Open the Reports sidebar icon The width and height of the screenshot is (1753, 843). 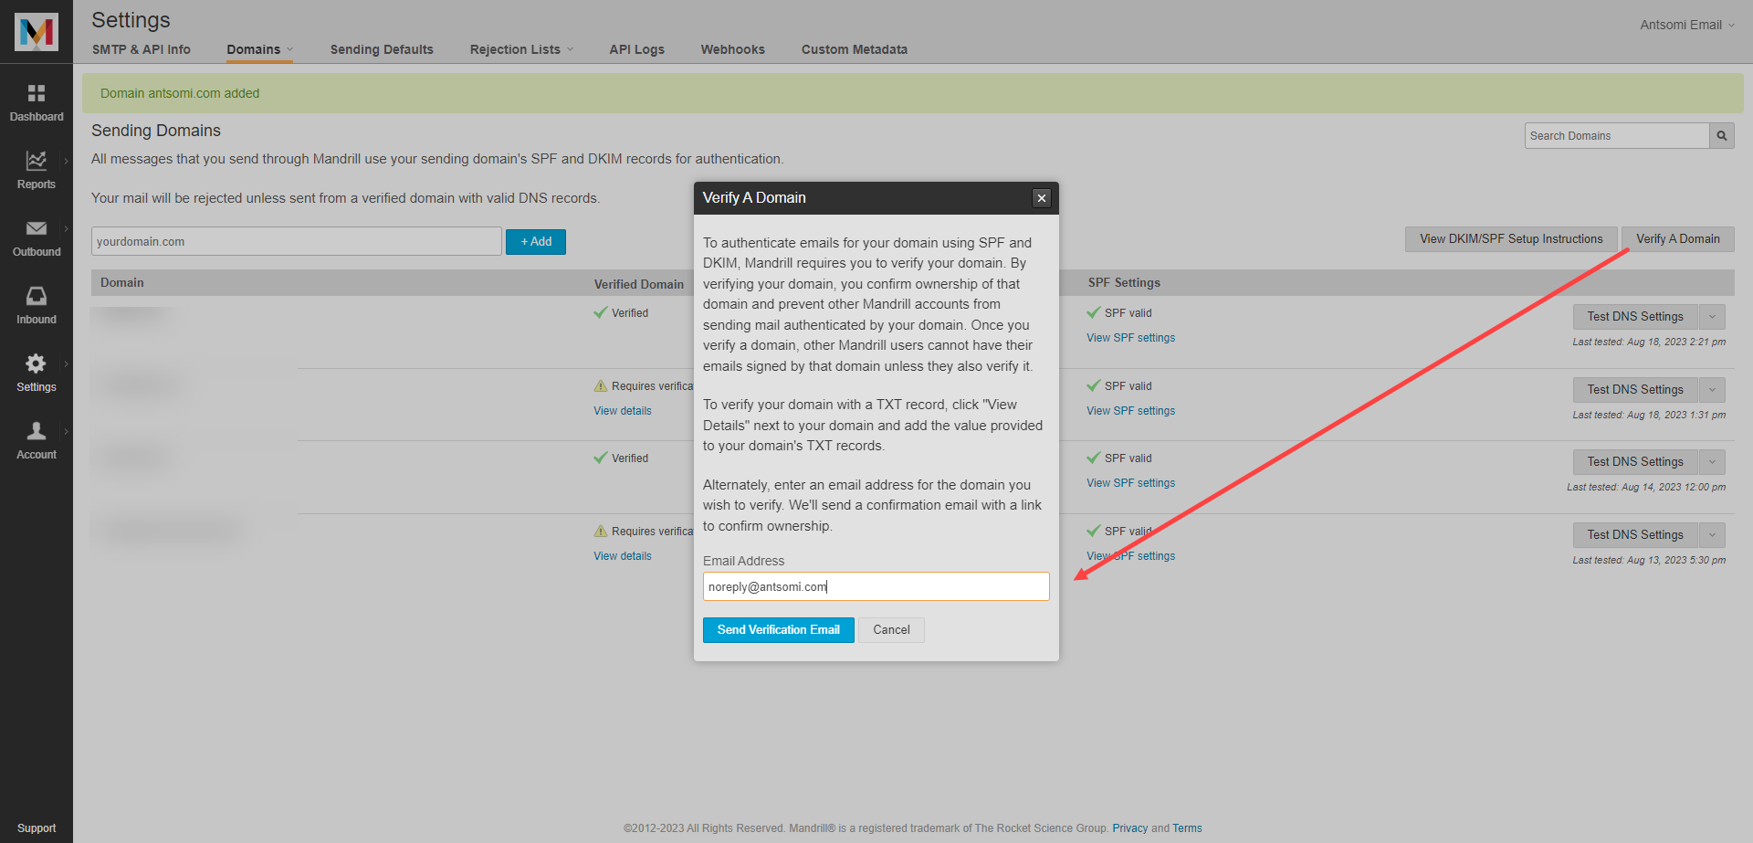(37, 161)
